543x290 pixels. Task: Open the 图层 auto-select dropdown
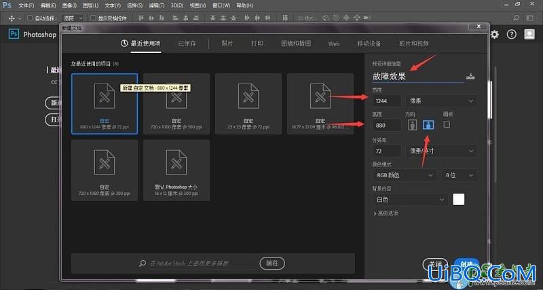[73, 18]
